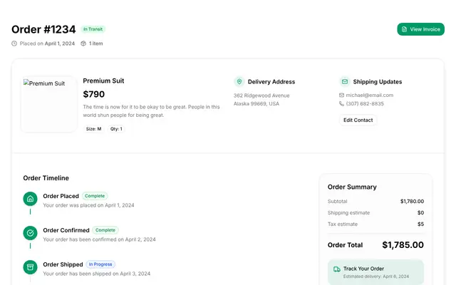This screenshot has width=456, height=285.
Task: Select the Size: M tag
Action: (x=93, y=129)
